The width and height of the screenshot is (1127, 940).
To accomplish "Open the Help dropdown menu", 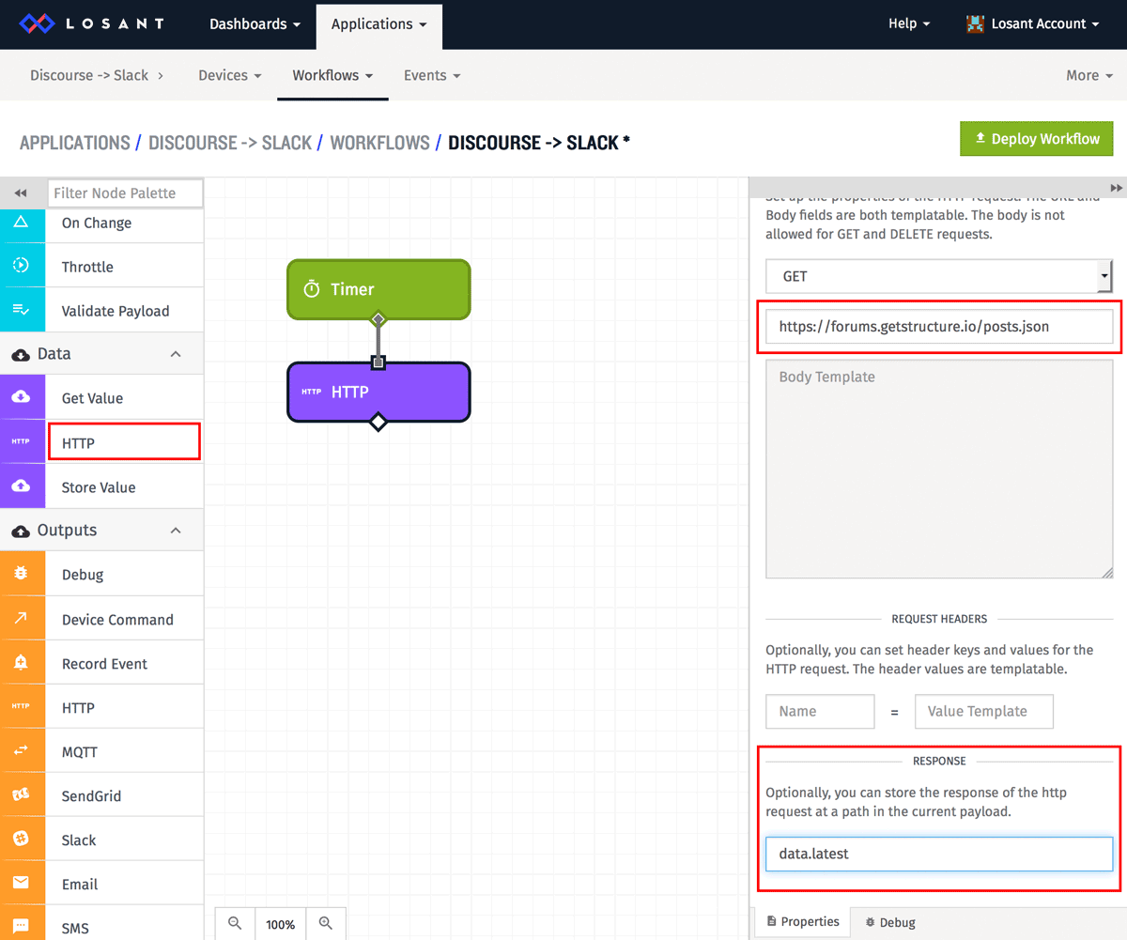I will point(909,23).
